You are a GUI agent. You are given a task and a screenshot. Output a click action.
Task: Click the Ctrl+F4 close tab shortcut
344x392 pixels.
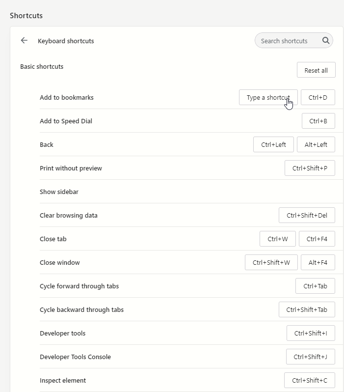coord(317,239)
